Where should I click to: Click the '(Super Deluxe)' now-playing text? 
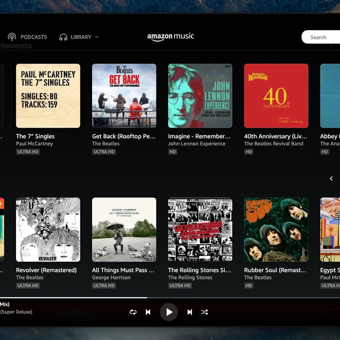coord(16,312)
